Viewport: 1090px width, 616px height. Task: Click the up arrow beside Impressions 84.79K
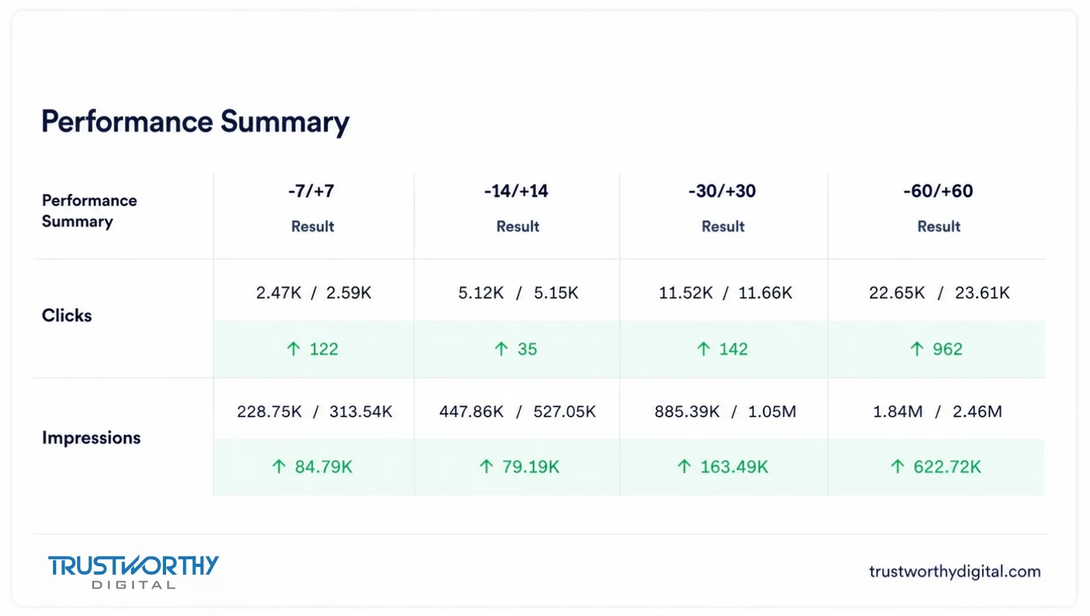[279, 466]
